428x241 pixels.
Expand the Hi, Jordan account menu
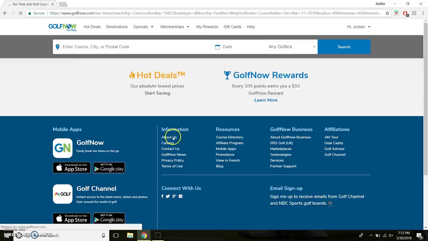click(359, 27)
